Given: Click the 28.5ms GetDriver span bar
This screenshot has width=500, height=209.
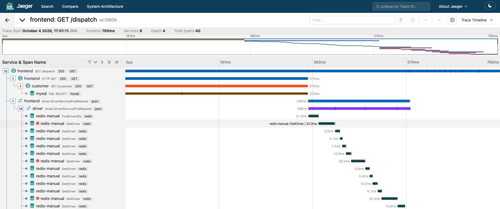Looking at the screenshot, I should [x=358, y=161].
